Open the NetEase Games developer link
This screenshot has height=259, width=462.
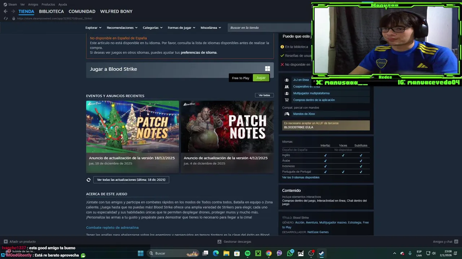[x=318, y=232]
